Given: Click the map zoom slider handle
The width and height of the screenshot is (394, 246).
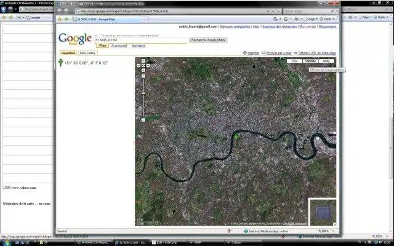Looking at the screenshot, I should [x=143, y=93].
